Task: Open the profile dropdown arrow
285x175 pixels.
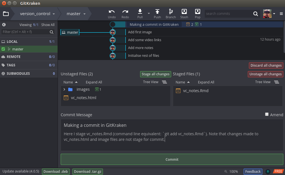Action: (274, 14)
